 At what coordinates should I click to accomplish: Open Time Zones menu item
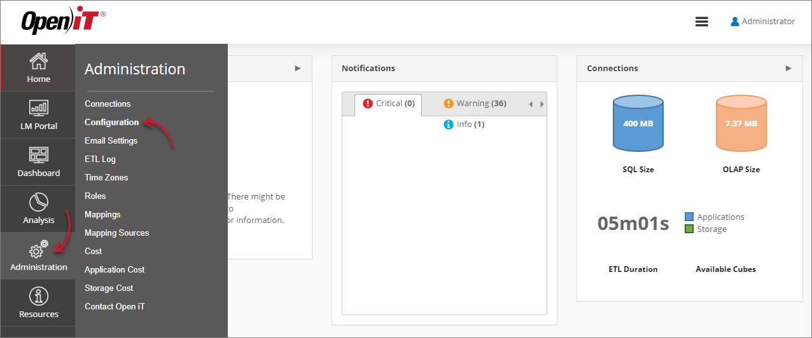coord(106,177)
